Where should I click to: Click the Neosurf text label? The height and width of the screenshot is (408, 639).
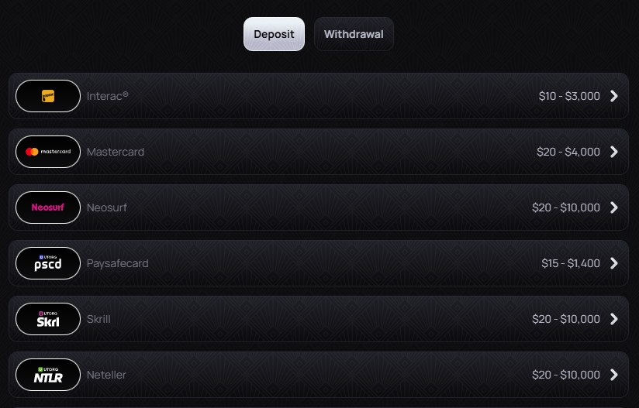107,207
